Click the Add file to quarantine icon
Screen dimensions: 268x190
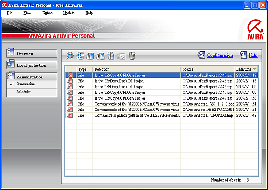coord(111,56)
